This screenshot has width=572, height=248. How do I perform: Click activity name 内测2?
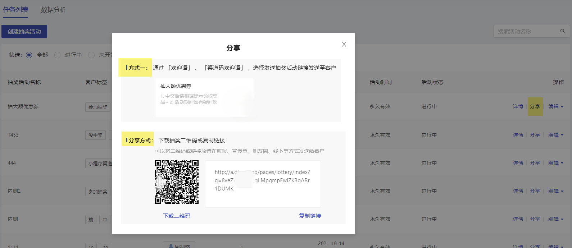14,191
